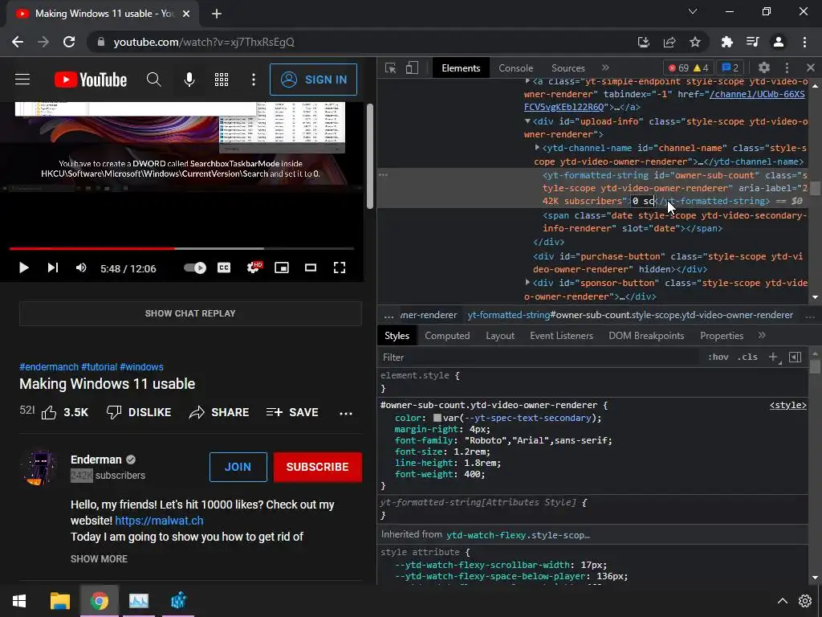Open DevTools settings gear
The image size is (822, 617).
pos(764,67)
